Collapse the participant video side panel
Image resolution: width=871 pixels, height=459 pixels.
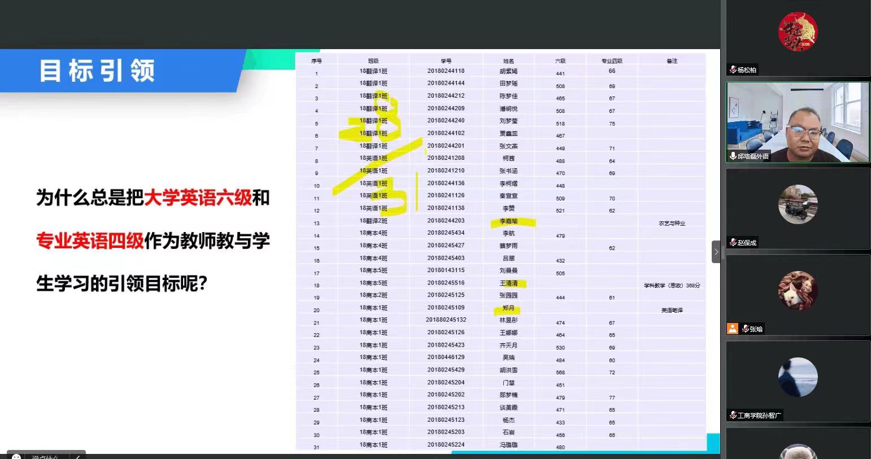716,252
